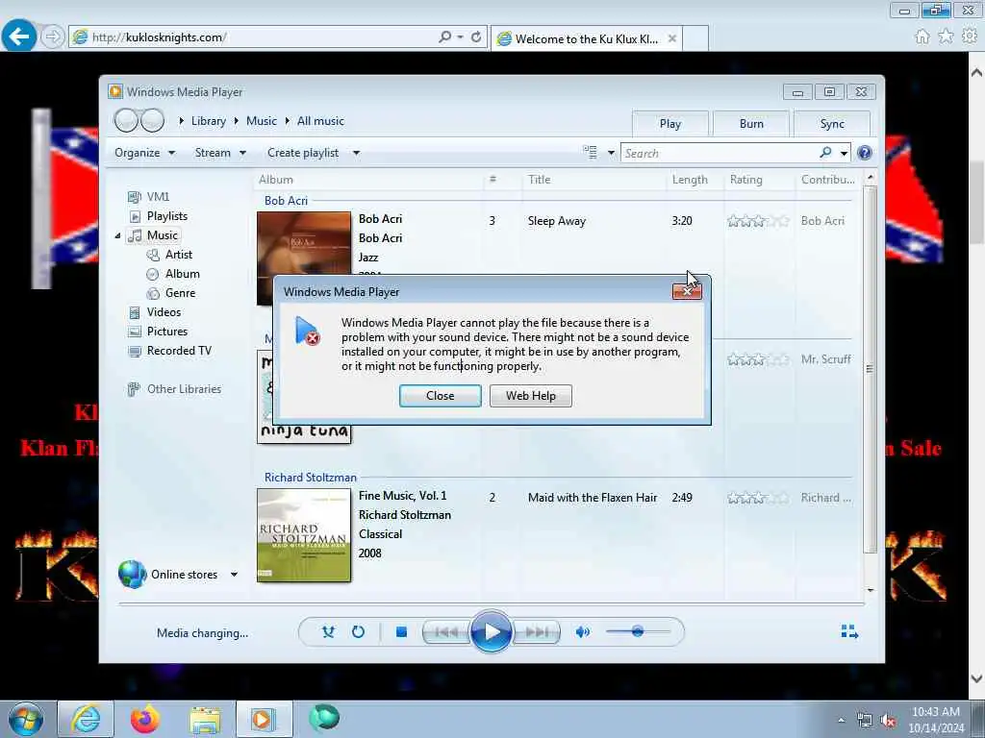The height and width of the screenshot is (738, 985).
Task: Click in the library Search box
Action: pyautogui.click(x=720, y=153)
